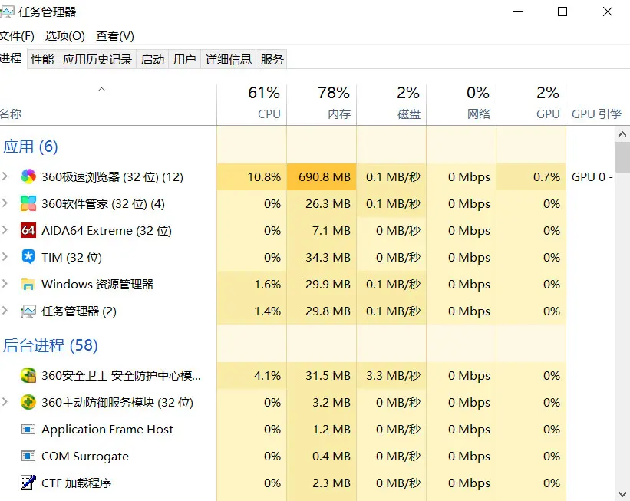
Task: Open the 查看(V) menu
Action: 115,36
